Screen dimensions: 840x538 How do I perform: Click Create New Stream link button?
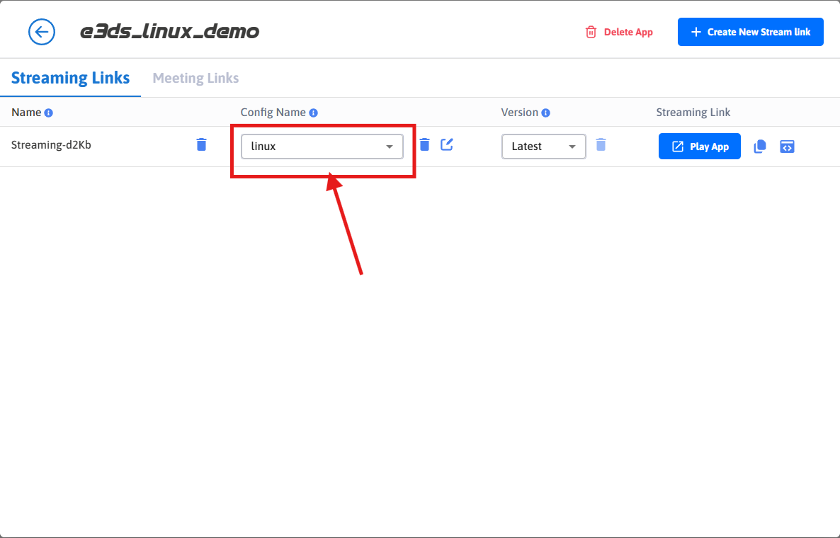pos(750,32)
